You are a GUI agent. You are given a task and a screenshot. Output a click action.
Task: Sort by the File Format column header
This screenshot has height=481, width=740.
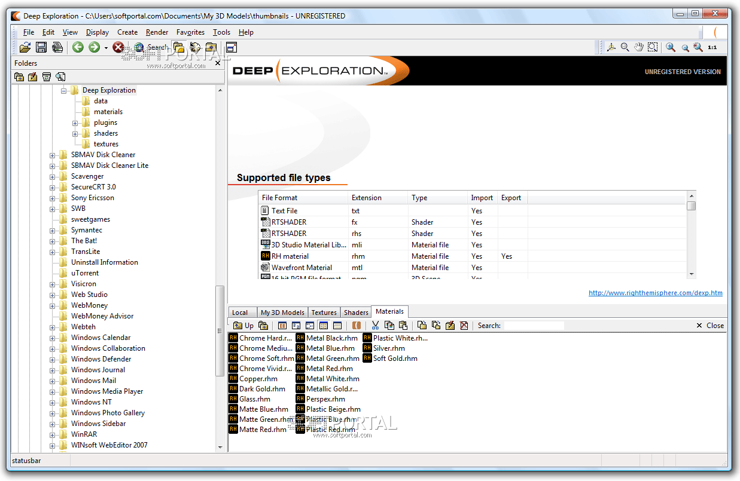[303, 198]
